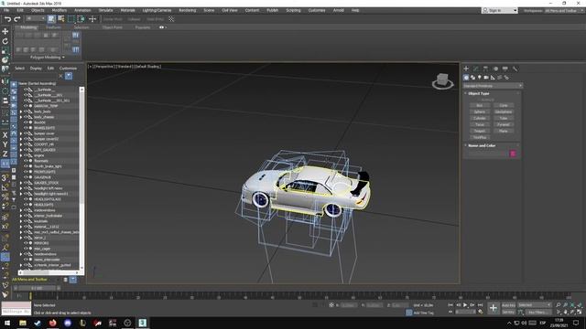
Task: Toggle visibility eye for engine
Action: (27, 155)
